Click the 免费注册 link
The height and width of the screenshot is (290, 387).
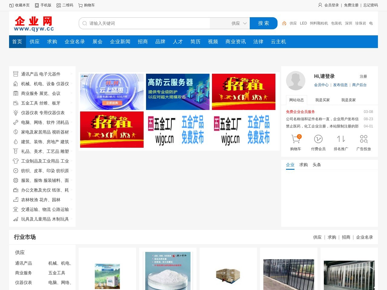[351, 5]
